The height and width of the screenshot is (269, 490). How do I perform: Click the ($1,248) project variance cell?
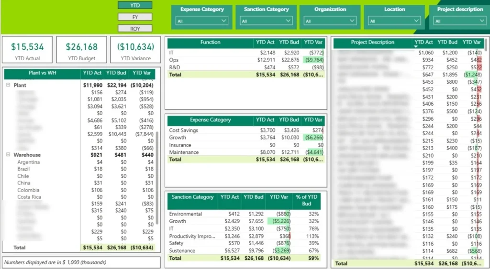pos(473,74)
